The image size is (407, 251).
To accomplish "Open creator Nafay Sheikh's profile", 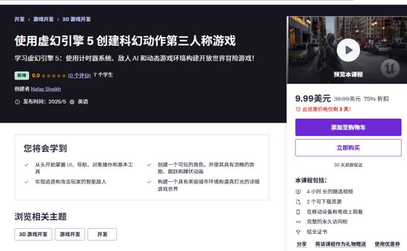I will coord(46,89).
